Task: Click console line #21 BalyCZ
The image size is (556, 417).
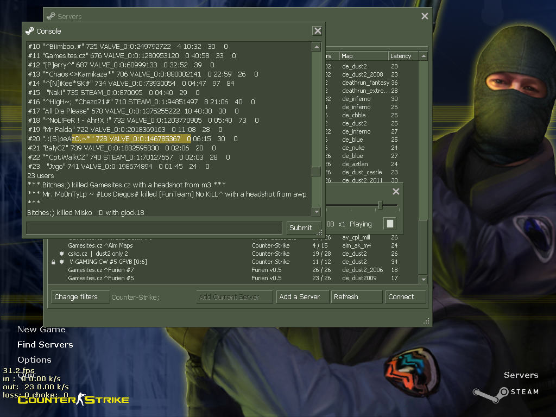Action: [122, 148]
